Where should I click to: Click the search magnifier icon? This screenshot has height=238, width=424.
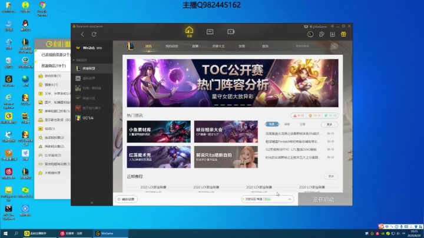pyautogui.click(x=334, y=47)
